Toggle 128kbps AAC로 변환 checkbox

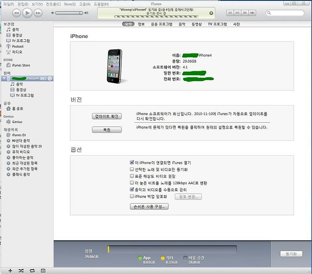tap(132, 183)
